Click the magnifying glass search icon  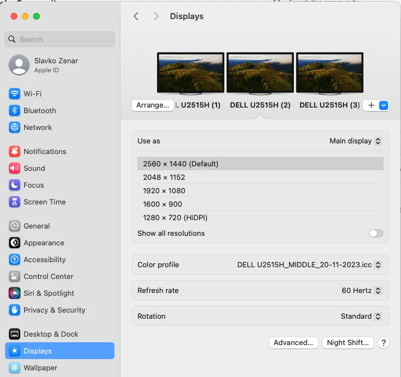(12, 39)
